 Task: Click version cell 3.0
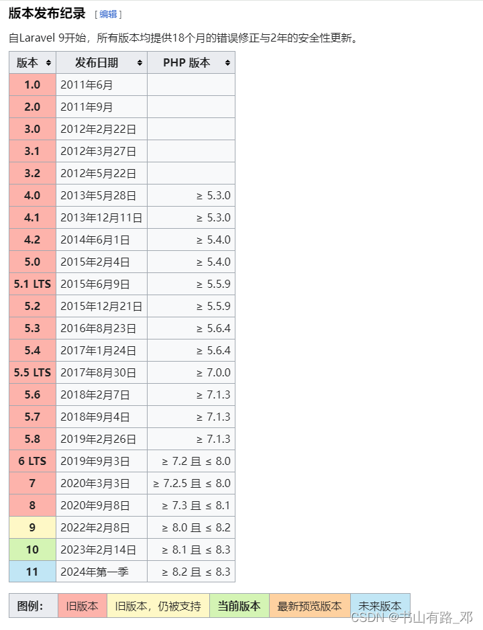point(33,129)
